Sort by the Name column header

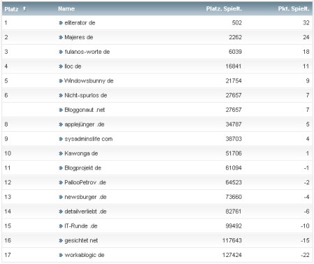[66, 9]
